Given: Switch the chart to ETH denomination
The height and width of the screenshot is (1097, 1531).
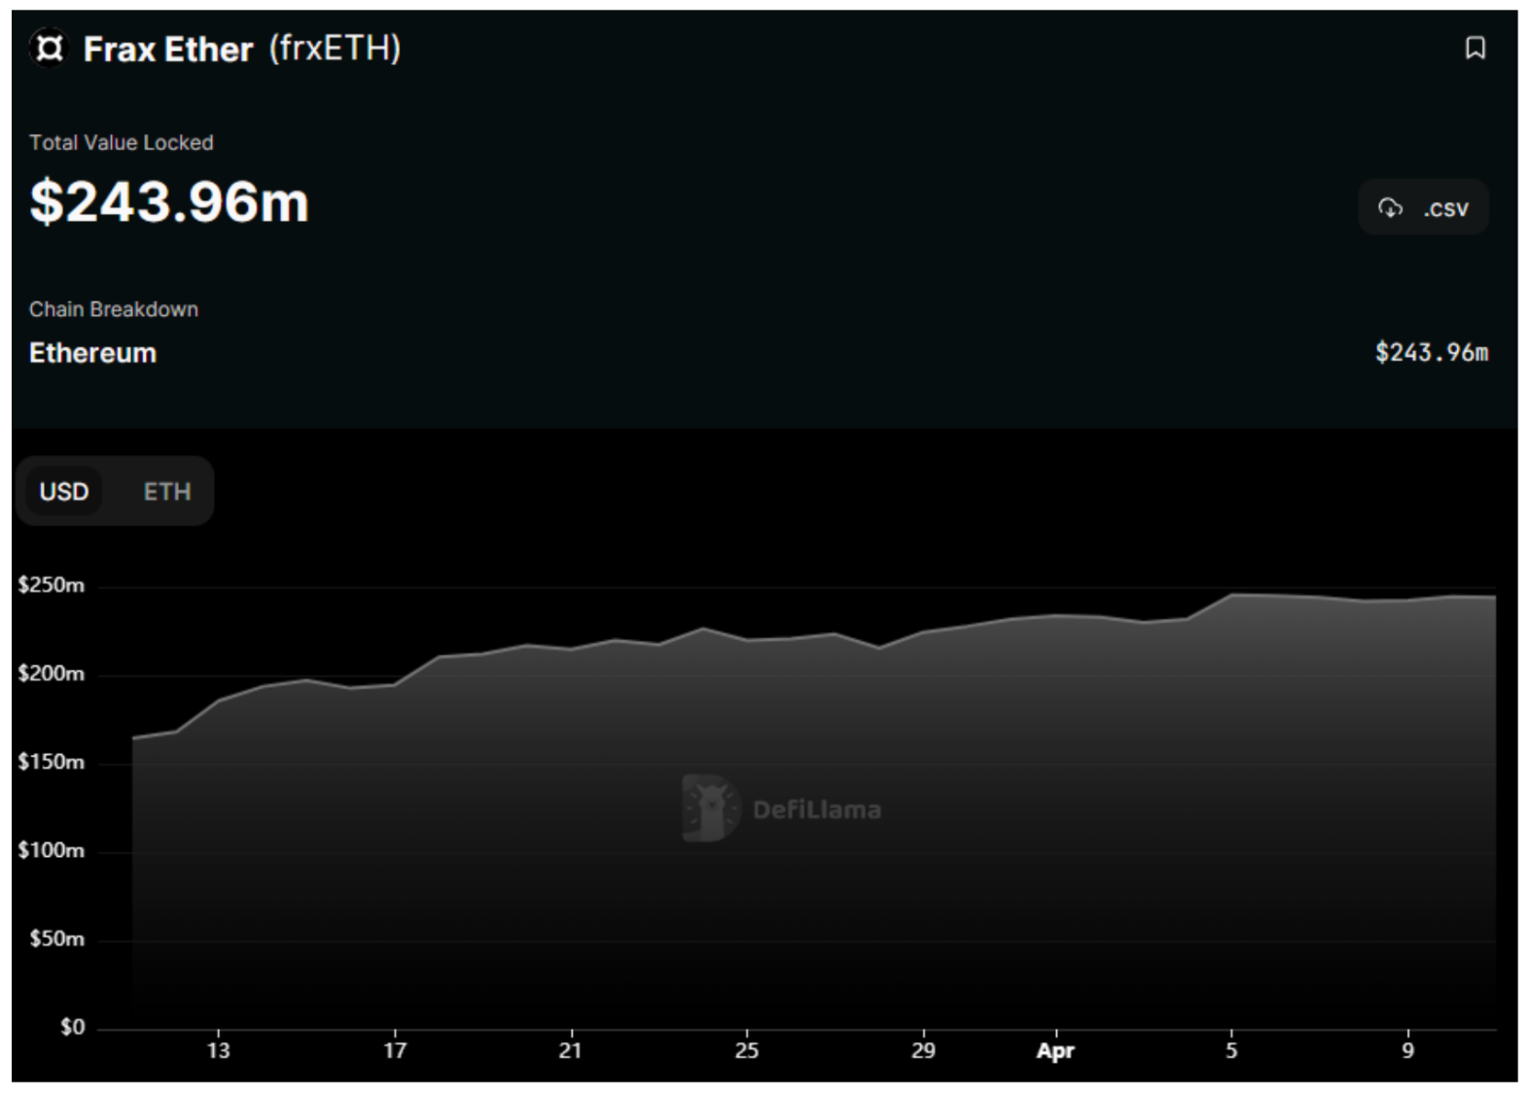Looking at the screenshot, I should pos(167,491).
